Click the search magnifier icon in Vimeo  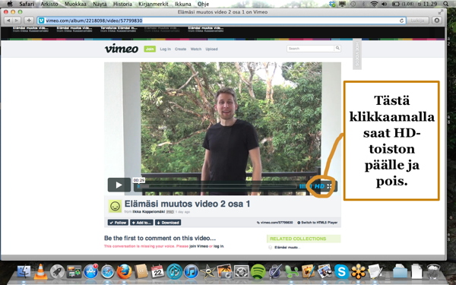[337, 49]
